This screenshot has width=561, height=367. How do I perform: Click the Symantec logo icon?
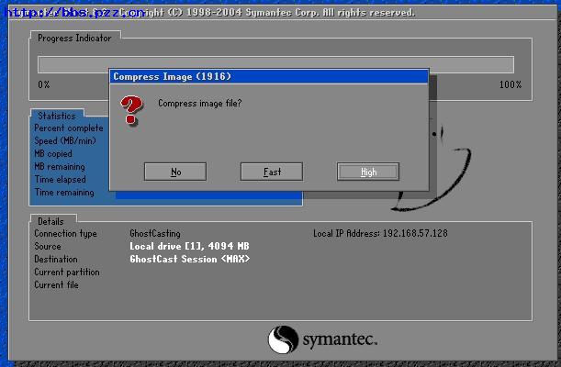click(x=283, y=339)
